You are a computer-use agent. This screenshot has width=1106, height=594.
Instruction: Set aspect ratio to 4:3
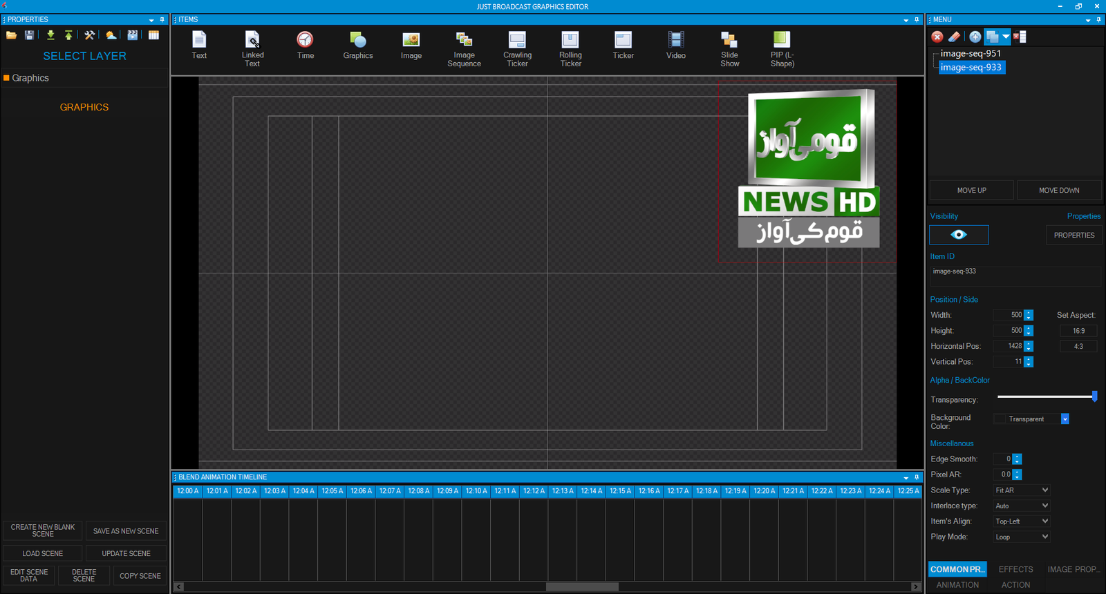1078,347
